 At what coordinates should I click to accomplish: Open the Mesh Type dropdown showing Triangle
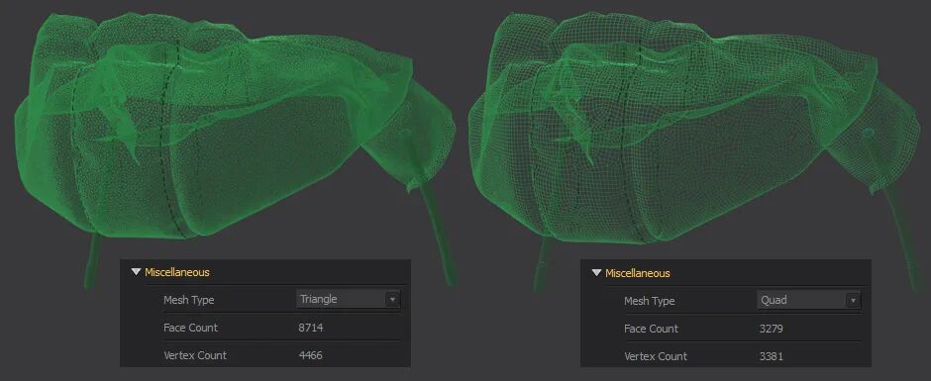click(348, 299)
